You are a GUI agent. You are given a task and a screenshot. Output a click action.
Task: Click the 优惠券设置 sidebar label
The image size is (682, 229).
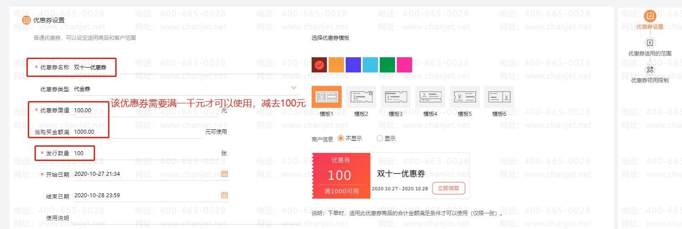coord(650,27)
